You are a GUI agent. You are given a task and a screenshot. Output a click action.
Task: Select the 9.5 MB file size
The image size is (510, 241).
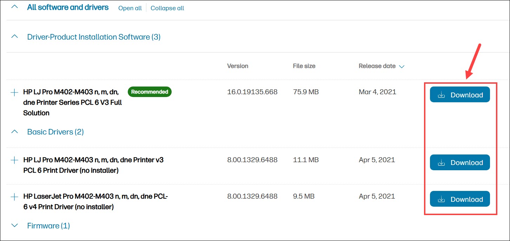click(304, 197)
